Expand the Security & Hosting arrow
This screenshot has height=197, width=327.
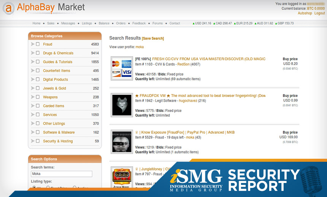[33, 141]
